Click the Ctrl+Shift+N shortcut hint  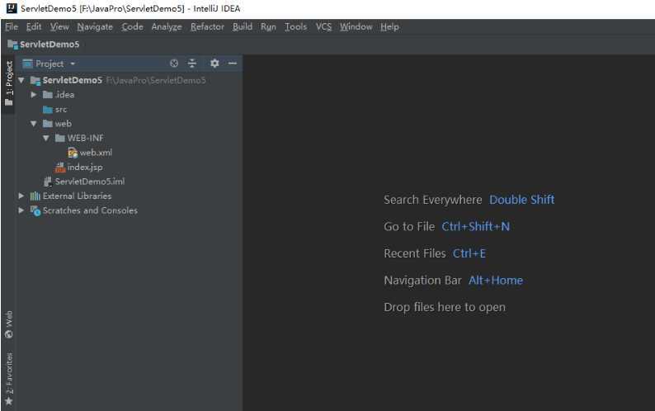[x=475, y=227]
